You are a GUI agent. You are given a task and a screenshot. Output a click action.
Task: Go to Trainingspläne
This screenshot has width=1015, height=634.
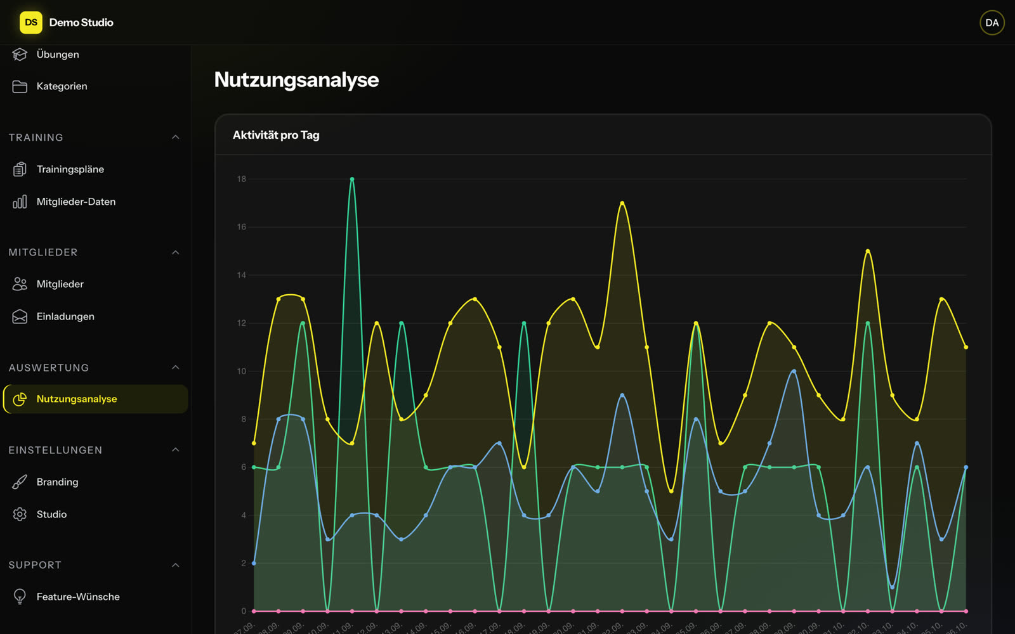[x=95, y=169]
